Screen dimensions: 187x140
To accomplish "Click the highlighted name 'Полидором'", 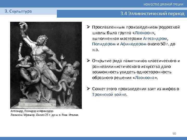I will tap(104, 44).
